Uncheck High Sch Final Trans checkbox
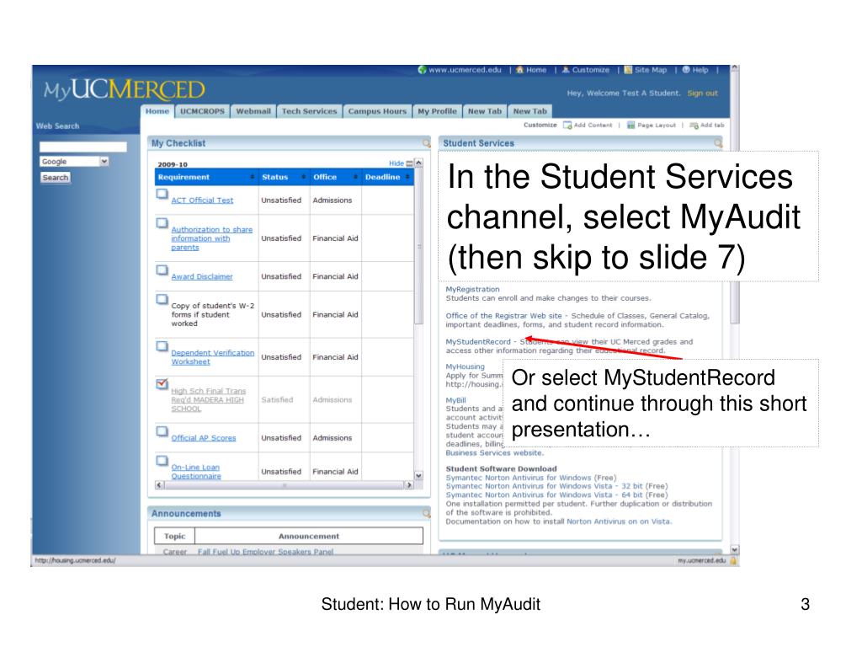862x647 pixels. (x=162, y=383)
